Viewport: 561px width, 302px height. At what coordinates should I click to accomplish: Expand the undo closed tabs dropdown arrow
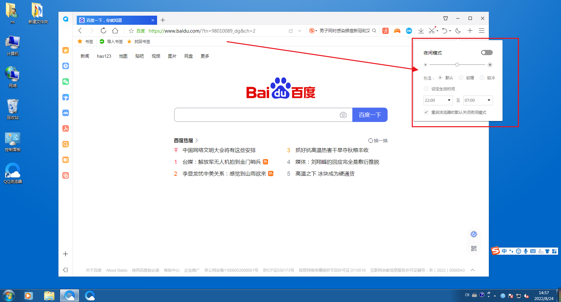click(x=450, y=31)
